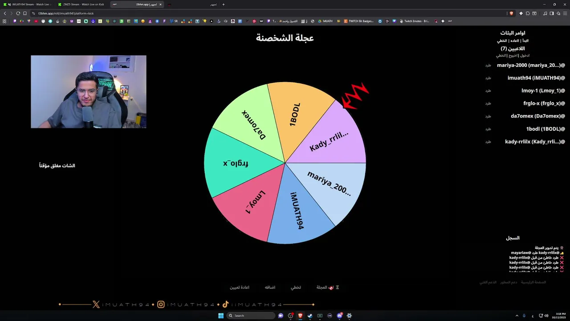Open the iMUATH bookmark
Image resolution: width=570 pixels, height=321 pixels.
[325, 21]
